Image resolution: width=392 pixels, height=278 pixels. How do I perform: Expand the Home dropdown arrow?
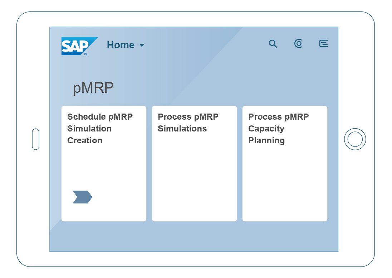pyautogui.click(x=142, y=45)
